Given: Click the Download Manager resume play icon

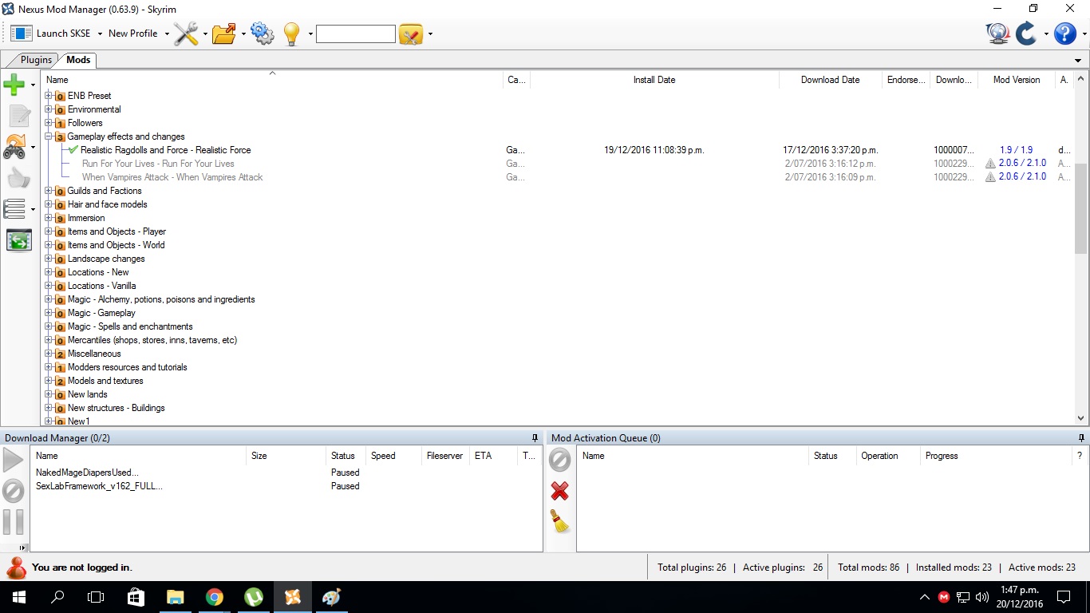Looking at the screenshot, I should point(13,460).
